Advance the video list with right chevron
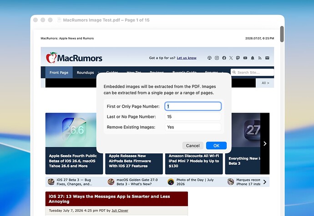Image resolution: width=314 pixels, height=216 pixels. (x=265, y=182)
